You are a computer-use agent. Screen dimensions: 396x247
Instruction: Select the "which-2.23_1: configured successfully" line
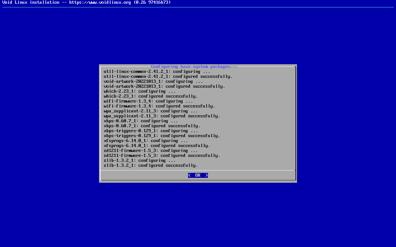click(151, 96)
